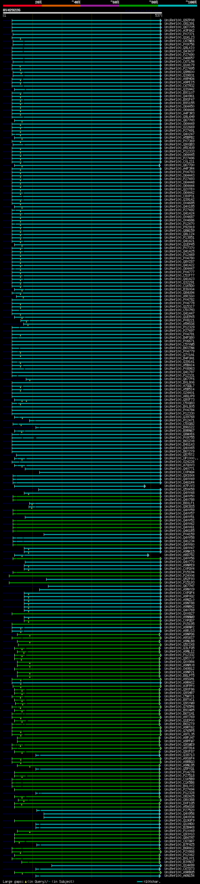
Task: Click the green ~80% legend segment
Action: click(139, 6)
